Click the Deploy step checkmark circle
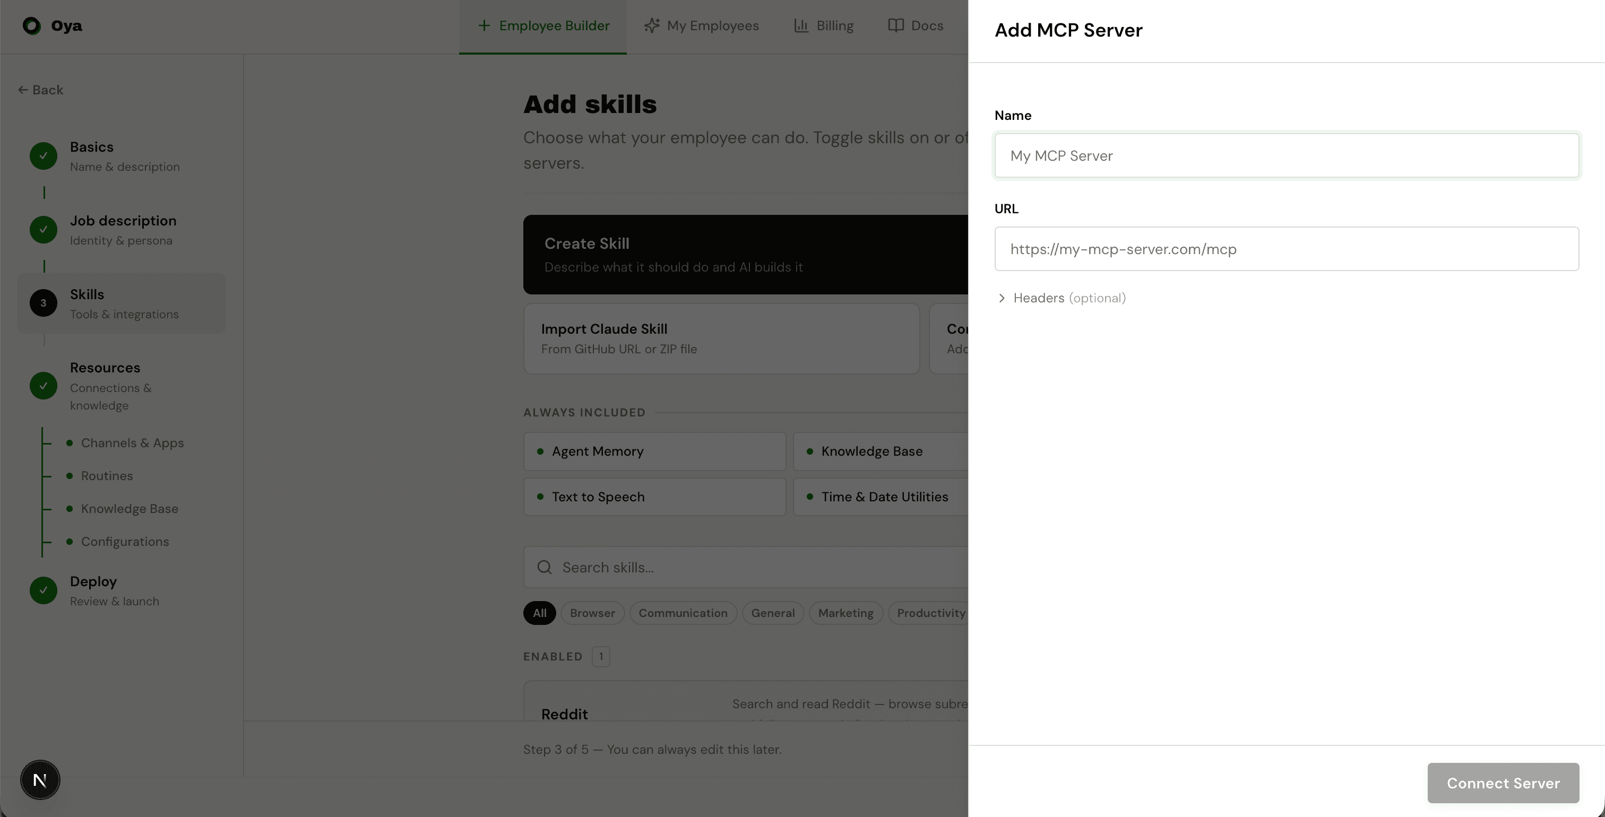The height and width of the screenshot is (817, 1605). click(43, 590)
